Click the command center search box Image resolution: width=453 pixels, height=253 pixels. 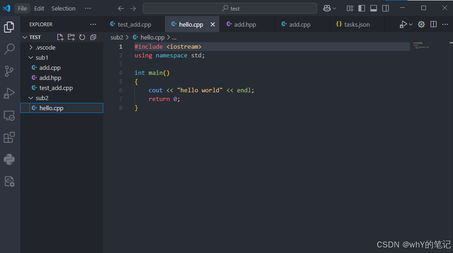pos(229,8)
